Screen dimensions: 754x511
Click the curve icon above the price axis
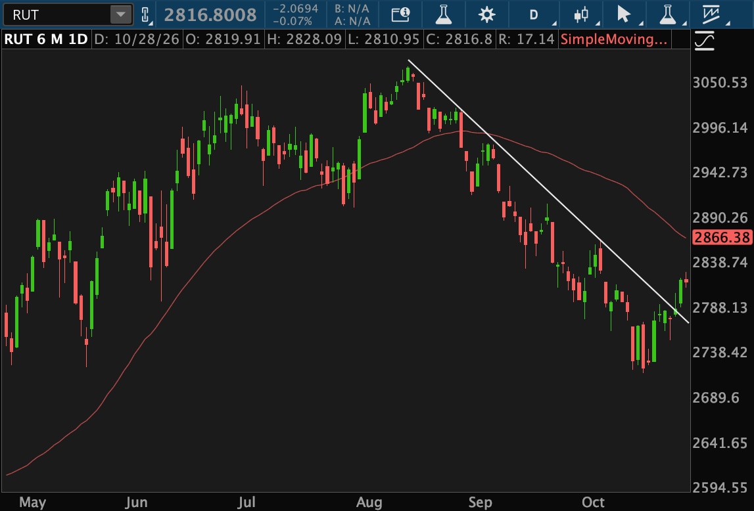(x=705, y=41)
